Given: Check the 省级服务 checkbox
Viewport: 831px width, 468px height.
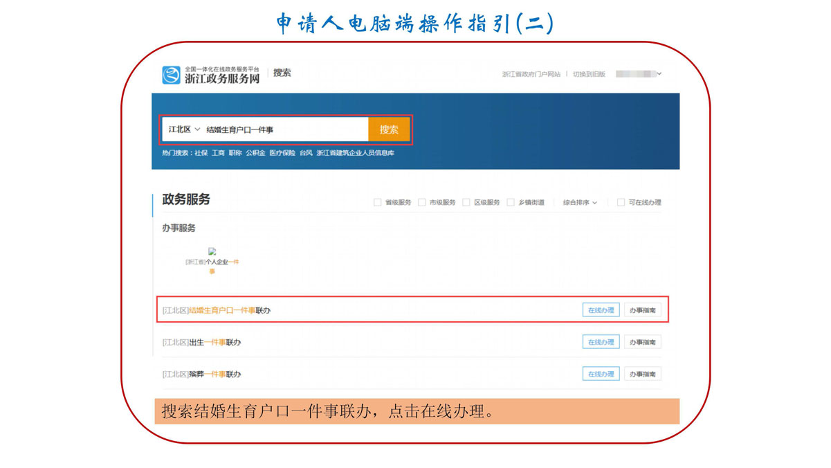Looking at the screenshot, I should click(x=377, y=203).
